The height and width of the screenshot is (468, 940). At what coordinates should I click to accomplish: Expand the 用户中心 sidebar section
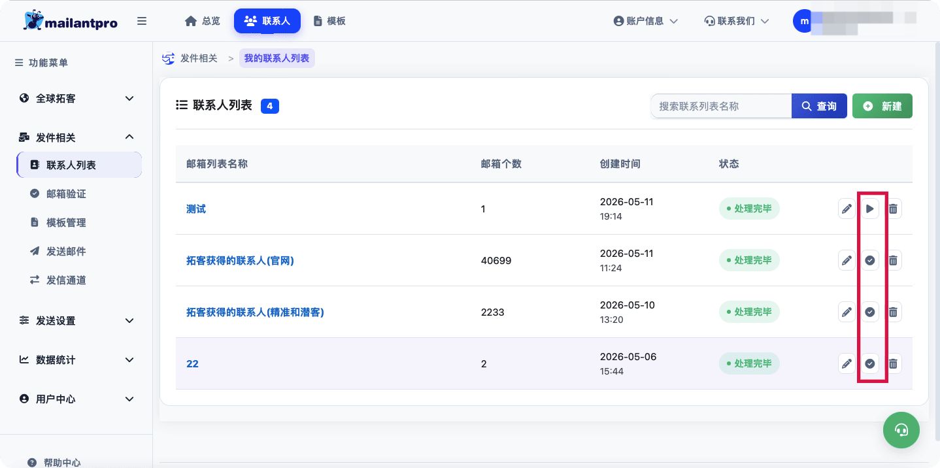[x=76, y=399]
